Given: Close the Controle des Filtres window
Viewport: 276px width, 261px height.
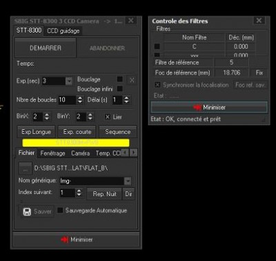Looking at the screenshot, I should tap(259, 21).
